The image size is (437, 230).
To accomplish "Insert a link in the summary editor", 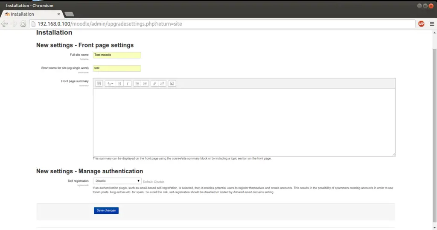I will coord(154,84).
